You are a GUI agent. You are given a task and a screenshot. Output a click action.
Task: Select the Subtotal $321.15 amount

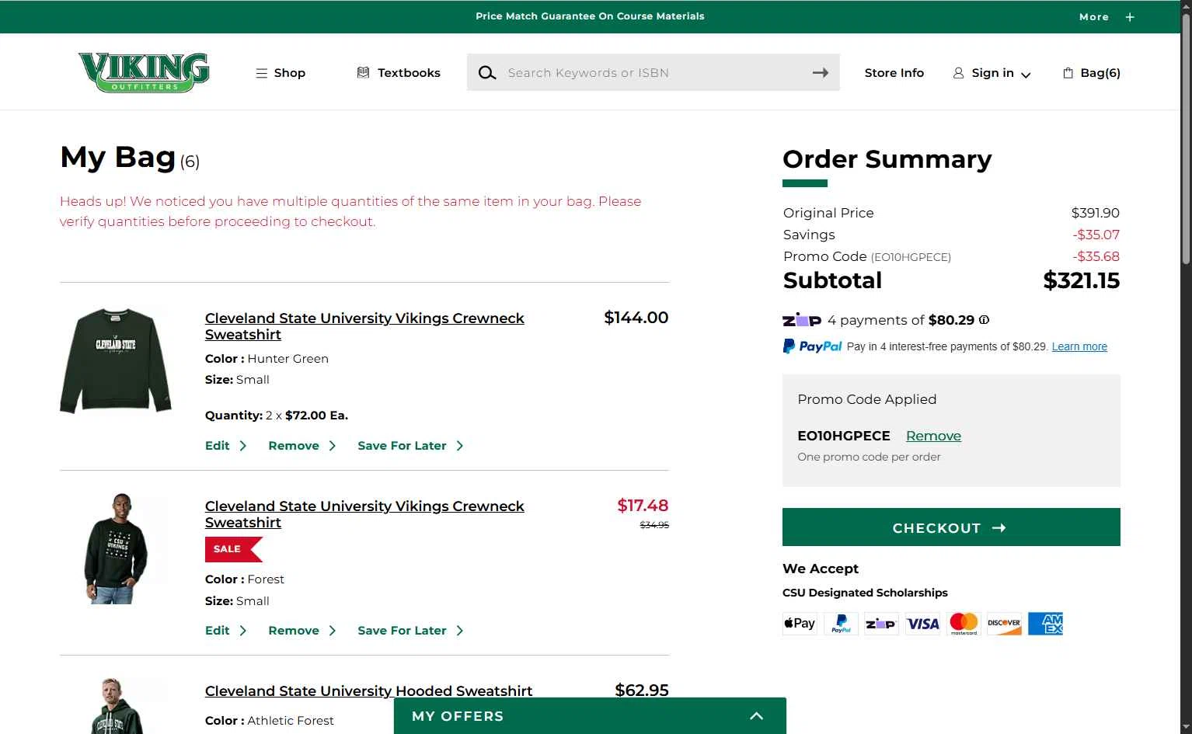pos(1081,280)
